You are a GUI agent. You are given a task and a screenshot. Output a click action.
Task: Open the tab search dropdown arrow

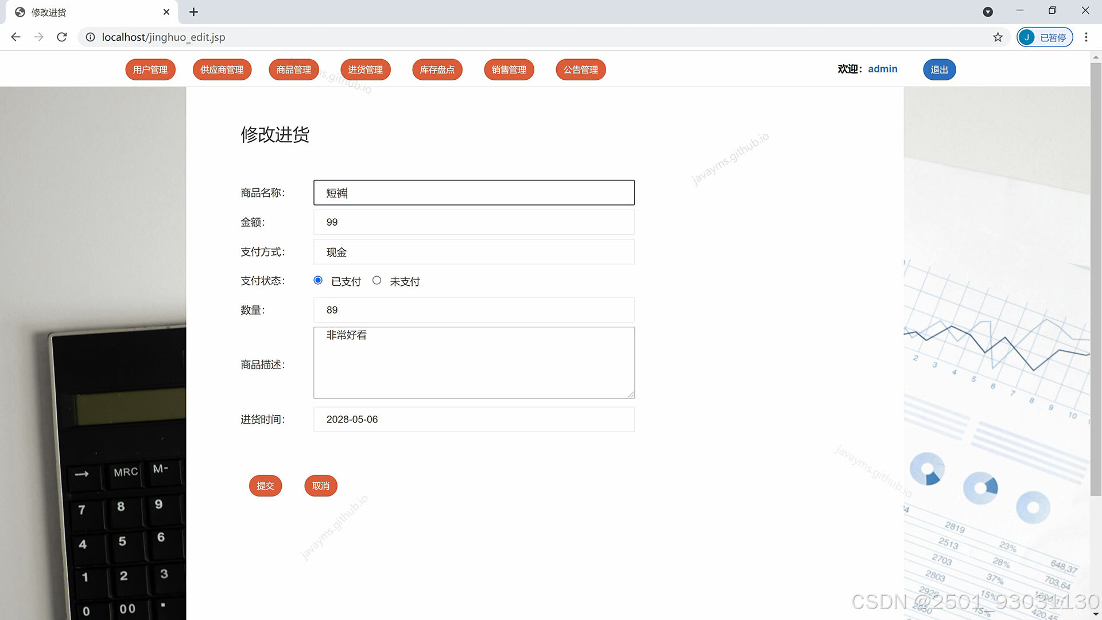[x=988, y=11]
